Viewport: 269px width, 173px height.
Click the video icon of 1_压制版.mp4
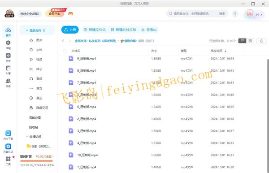coord(71,167)
